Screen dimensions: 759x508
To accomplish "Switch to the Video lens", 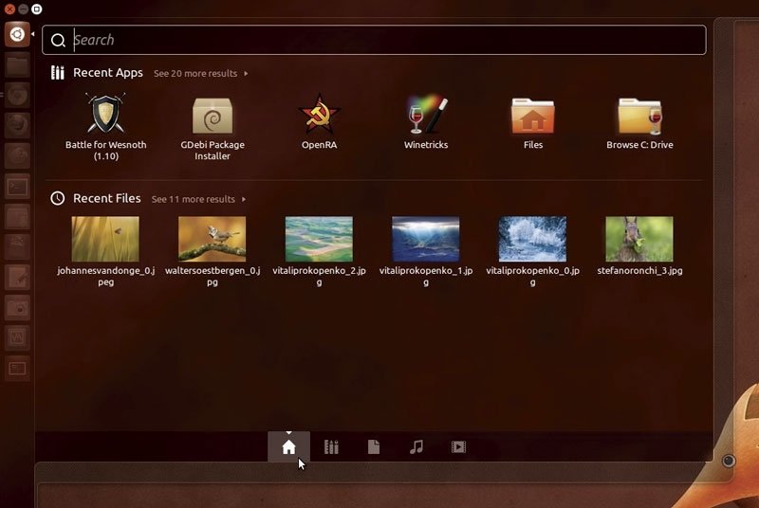I will click(458, 446).
